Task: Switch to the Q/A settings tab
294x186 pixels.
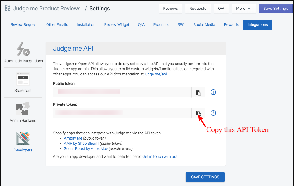Action: [141, 25]
